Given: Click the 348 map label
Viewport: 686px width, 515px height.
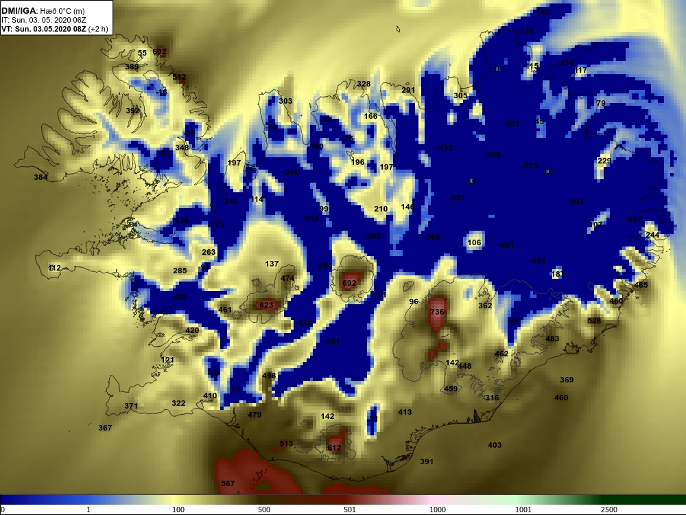Looking at the screenshot, I should [x=182, y=147].
